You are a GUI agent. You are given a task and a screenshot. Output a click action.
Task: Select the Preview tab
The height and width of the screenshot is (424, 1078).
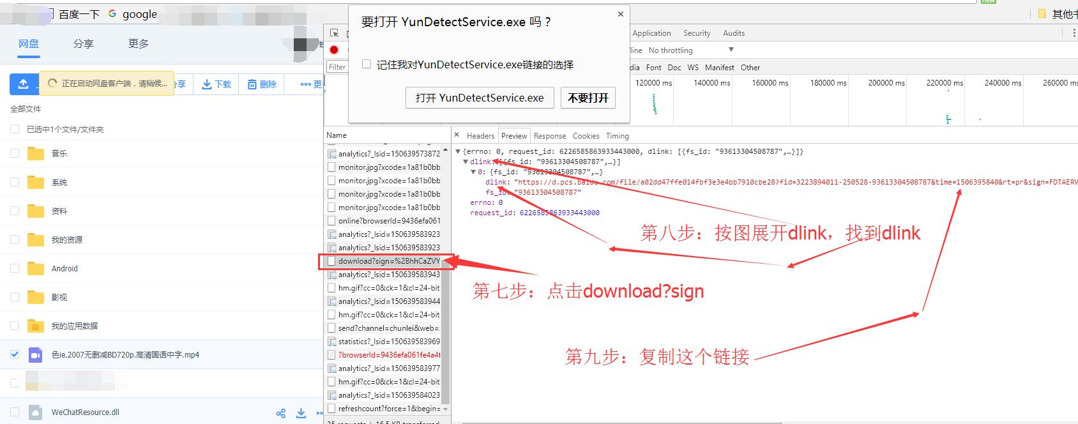[x=514, y=135]
